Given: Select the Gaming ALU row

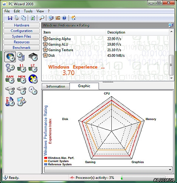Looking at the screenshot, I should tap(106, 44).
